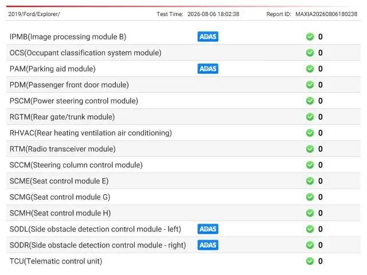Click the ADAS badge on SODL row

click(x=208, y=229)
